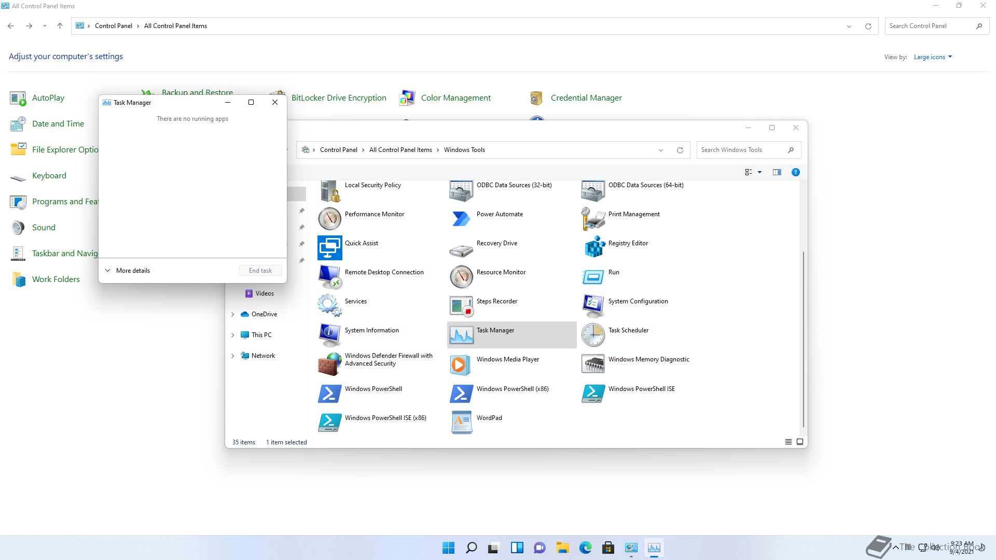Launch Windows PowerShell icon
Screen dimensions: 996x560
(x=330, y=394)
